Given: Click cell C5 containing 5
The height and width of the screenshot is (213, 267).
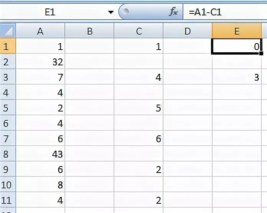Looking at the screenshot, I should point(138,108).
